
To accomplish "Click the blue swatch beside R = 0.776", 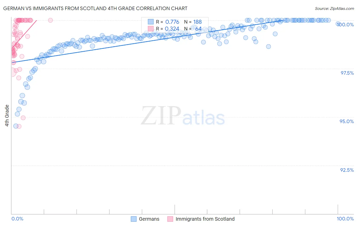I will tap(151, 22).
